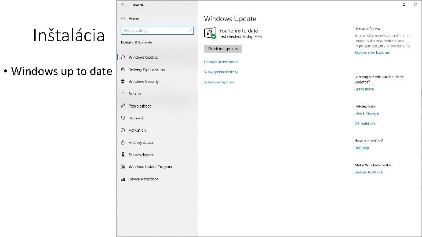
Task: Open Device encryption
Action: [143, 179]
